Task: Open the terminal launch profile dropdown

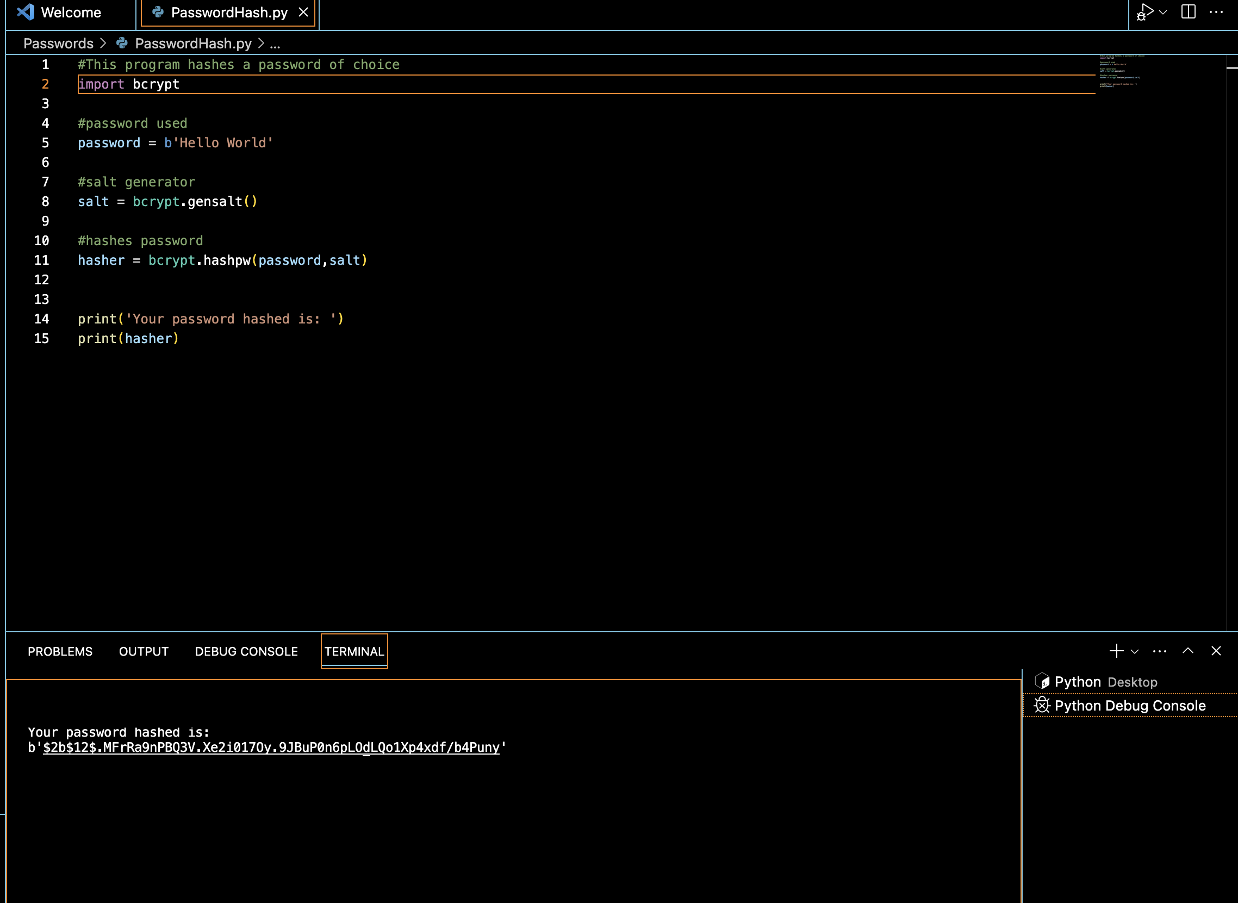Action: tap(1134, 651)
